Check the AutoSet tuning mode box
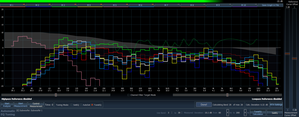This screenshot has width=299, height=117. coord(81,105)
